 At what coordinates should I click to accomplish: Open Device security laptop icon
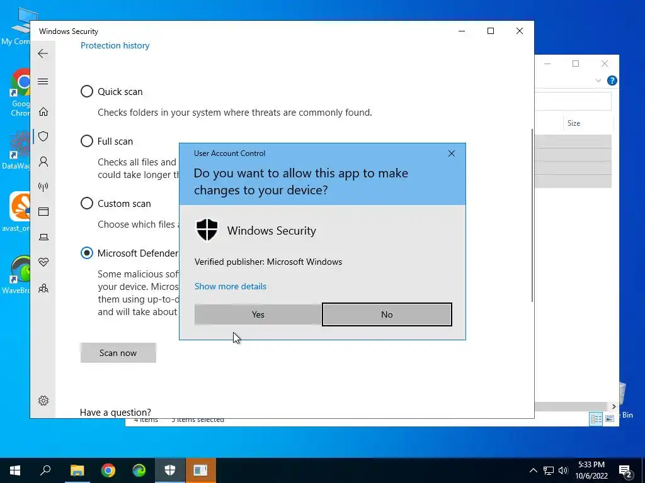(43, 237)
